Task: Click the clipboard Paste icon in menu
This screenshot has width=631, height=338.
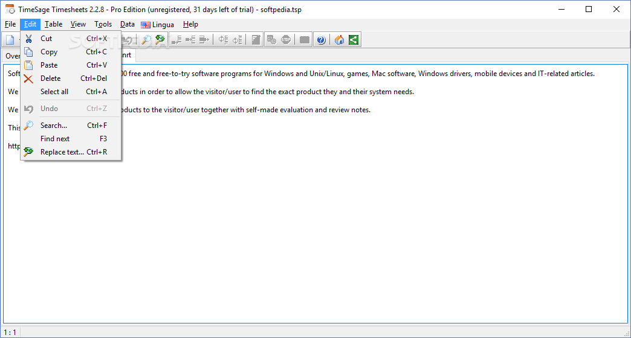Action: click(x=28, y=65)
